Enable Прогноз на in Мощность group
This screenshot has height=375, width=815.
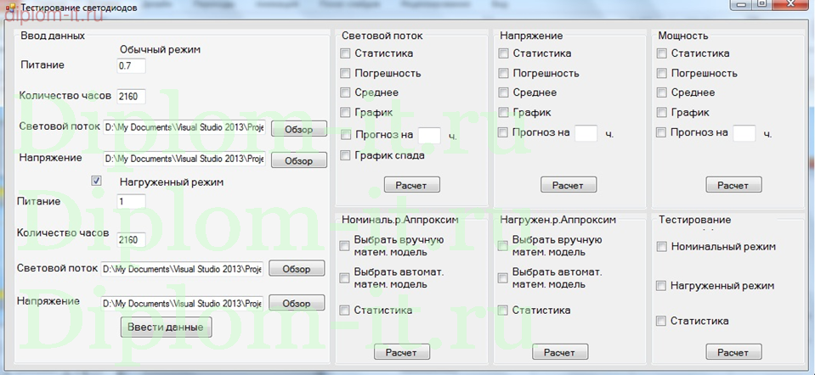click(661, 132)
